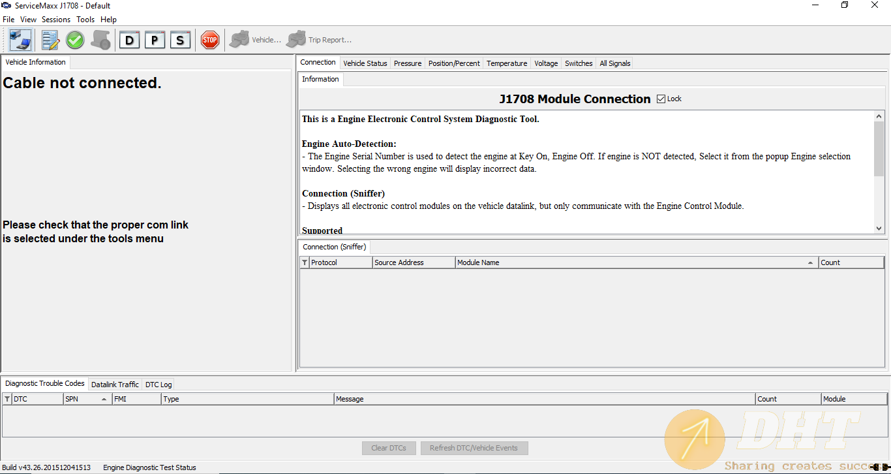This screenshot has height=474, width=891.
Task: Click the information panel scroll down arrow
Action: [x=879, y=228]
